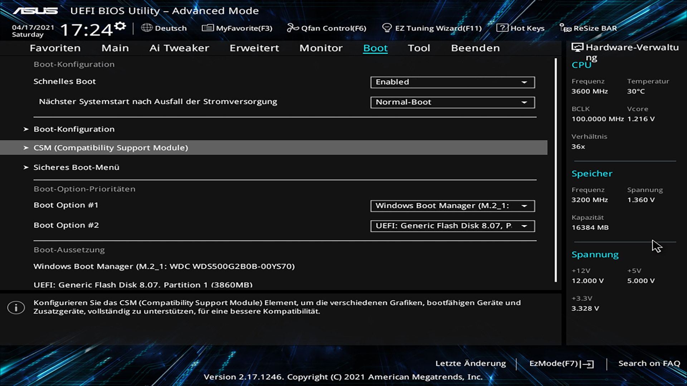Open MyFavorite(F3) list icon
The height and width of the screenshot is (386, 687).
pos(208,28)
